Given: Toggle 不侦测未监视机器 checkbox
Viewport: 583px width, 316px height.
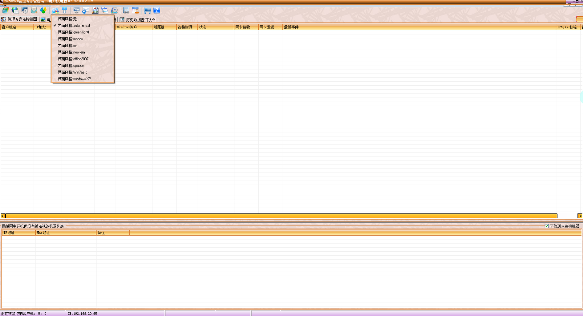Looking at the screenshot, I should pyautogui.click(x=547, y=226).
